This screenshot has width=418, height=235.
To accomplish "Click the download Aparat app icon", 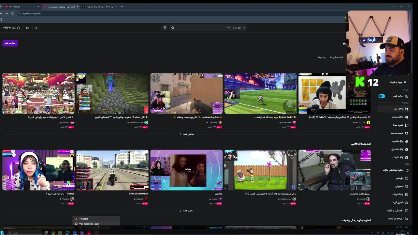I will pyautogui.click(x=407, y=170).
